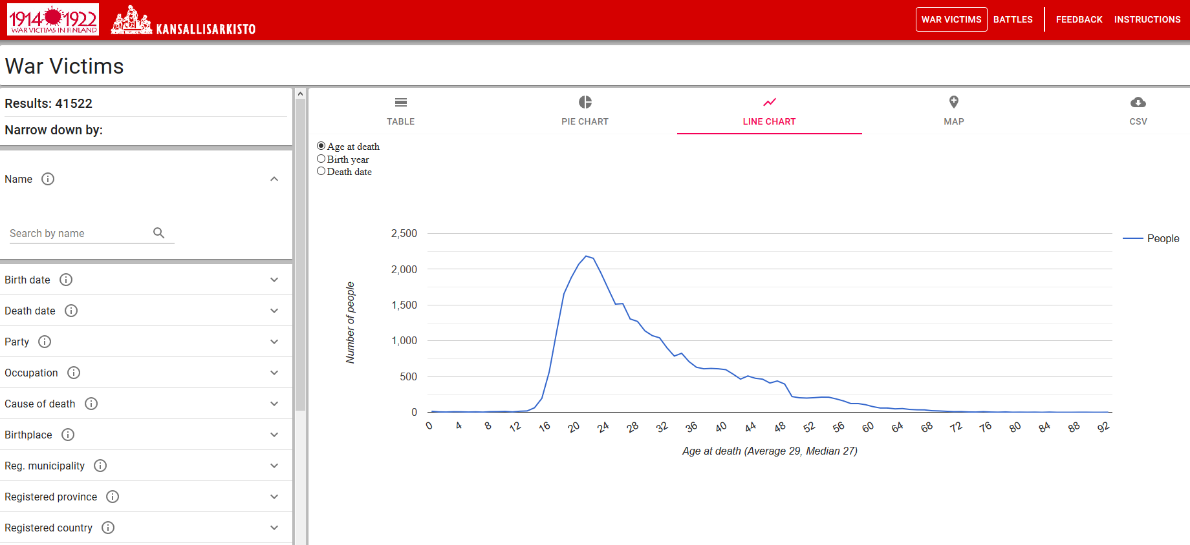The width and height of the screenshot is (1190, 545).
Task: Click the Search by name input field
Action: click(x=78, y=233)
